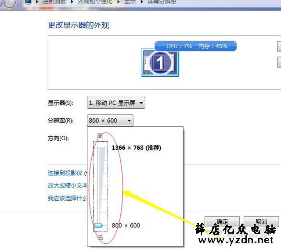This screenshot has width=281, height=249.
Task: Click the 取消 (Cancel) button
Action: coord(261,221)
